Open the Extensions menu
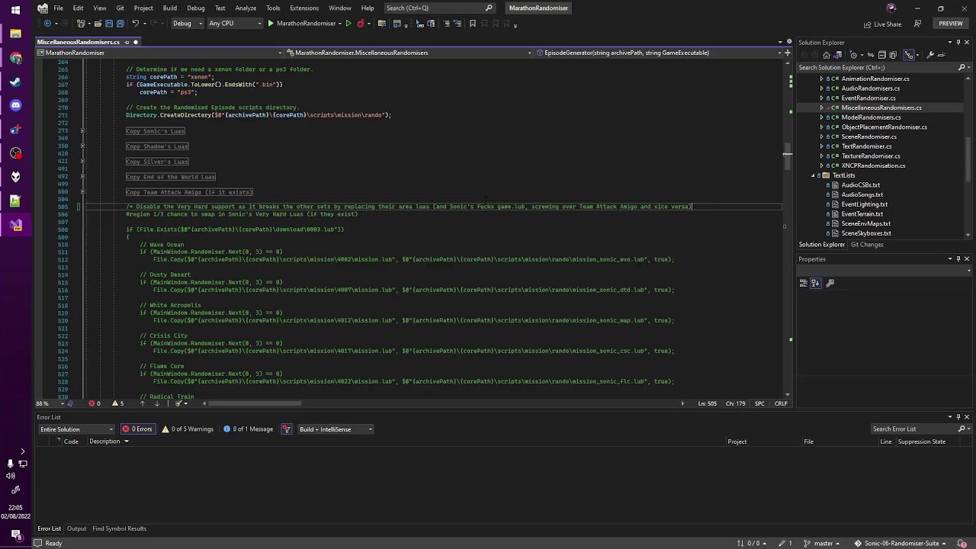The image size is (976, 549). [304, 8]
